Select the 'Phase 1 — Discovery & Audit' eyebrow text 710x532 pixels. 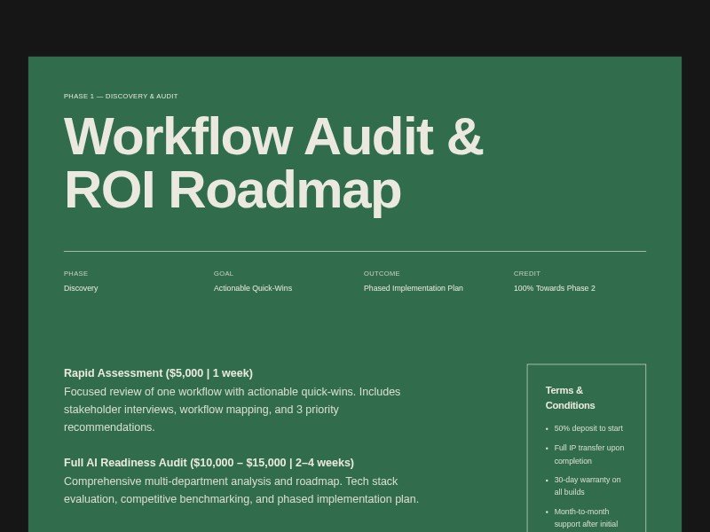121,97
